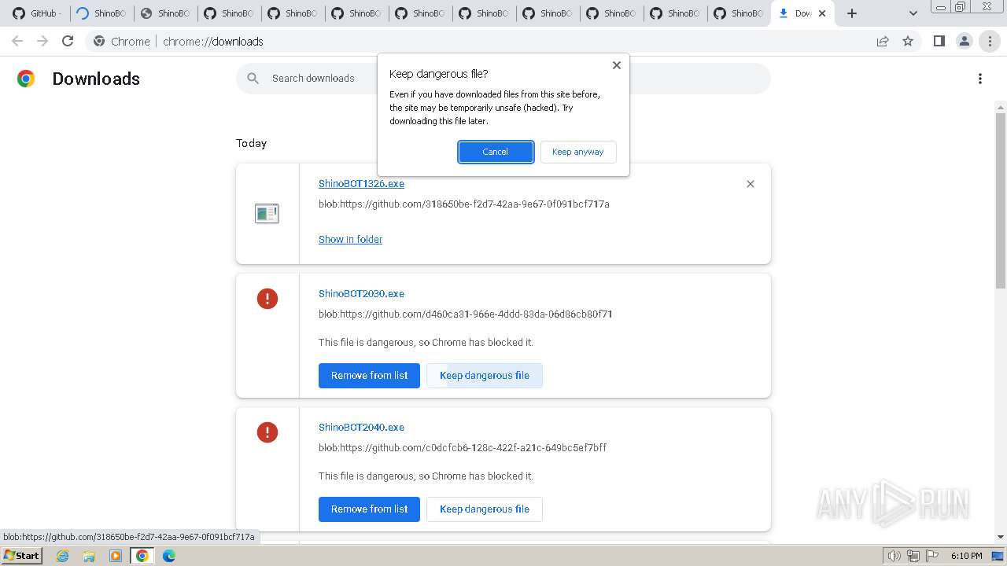
Task: Cancel the dangerous file dialog
Action: [496, 152]
